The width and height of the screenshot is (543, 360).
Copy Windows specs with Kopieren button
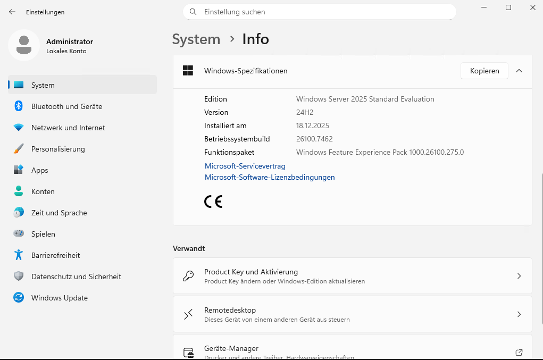pos(484,71)
